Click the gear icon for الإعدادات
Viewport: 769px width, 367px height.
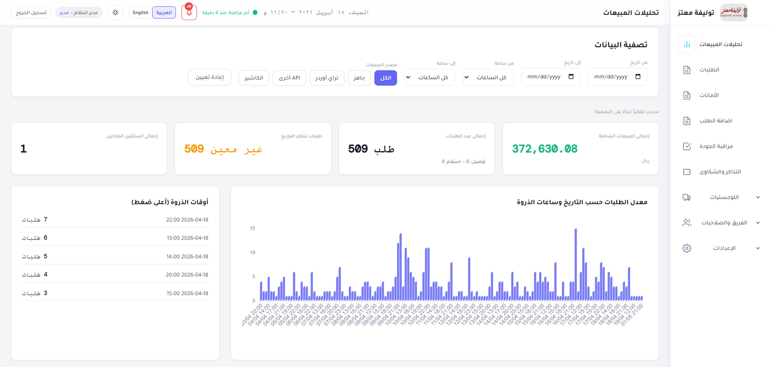coord(687,248)
